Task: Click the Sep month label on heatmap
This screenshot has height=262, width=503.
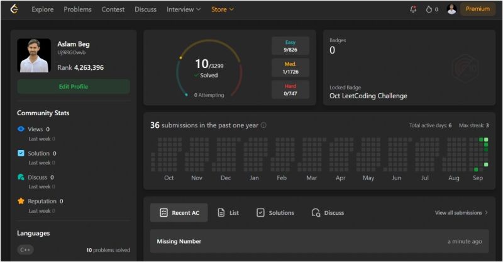Action: coord(478,178)
